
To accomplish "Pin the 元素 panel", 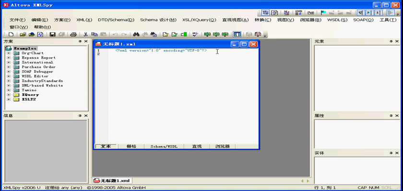I will [391, 41].
